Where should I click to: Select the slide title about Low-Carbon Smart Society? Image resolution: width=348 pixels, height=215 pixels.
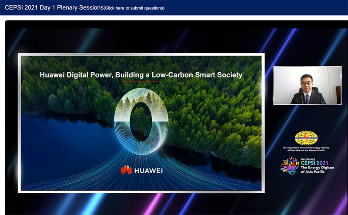click(x=141, y=75)
